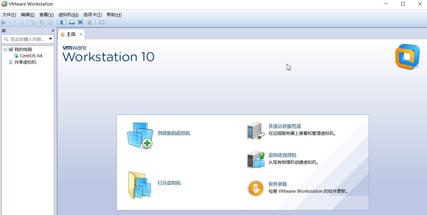The image size is (427, 215).
Task: Click the Unity mode toolbar icon
Action: tap(89, 22)
